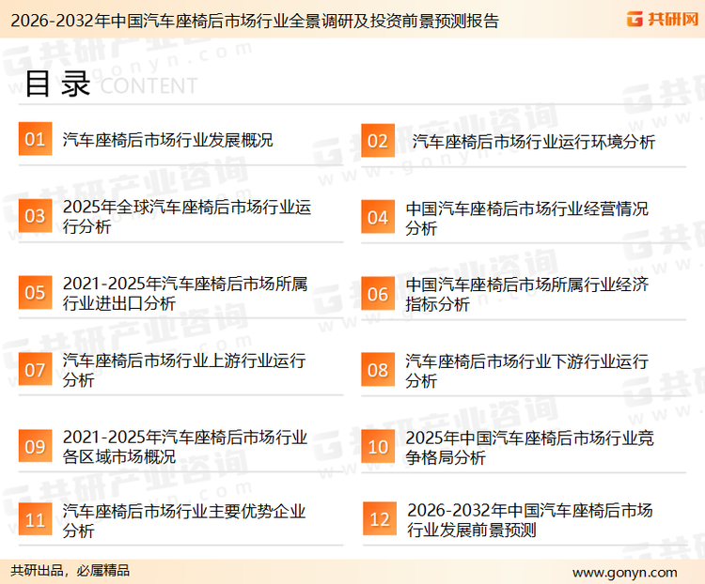Click the orange 10 number badge

378,447
